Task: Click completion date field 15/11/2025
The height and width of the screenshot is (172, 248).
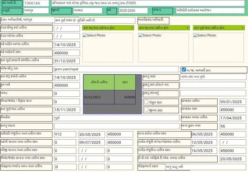Action: point(67,110)
